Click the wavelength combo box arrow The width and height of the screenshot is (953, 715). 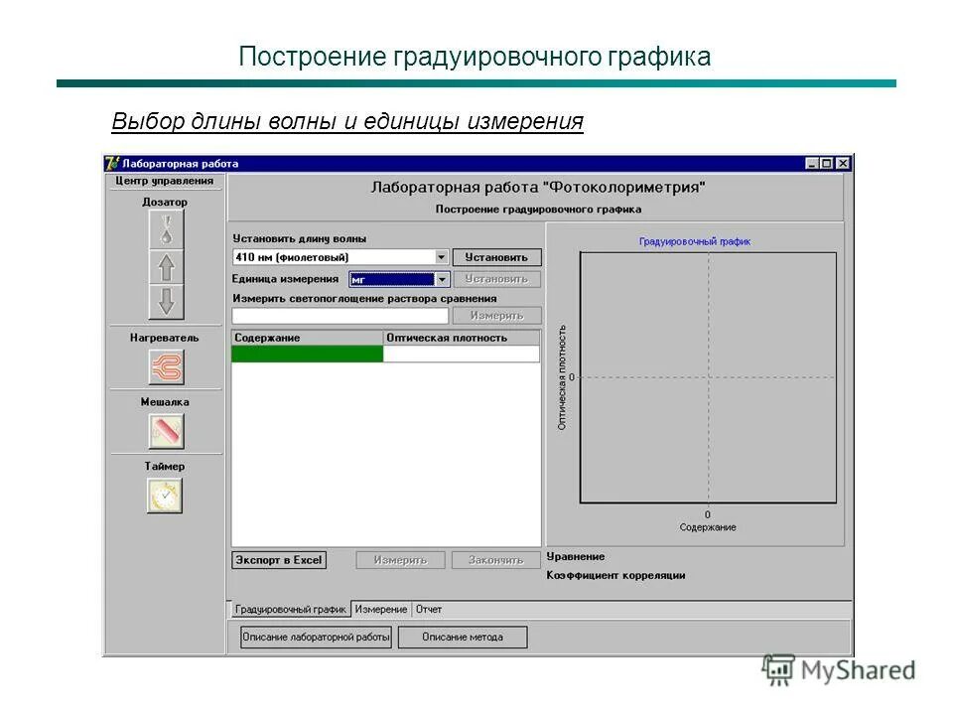point(440,256)
